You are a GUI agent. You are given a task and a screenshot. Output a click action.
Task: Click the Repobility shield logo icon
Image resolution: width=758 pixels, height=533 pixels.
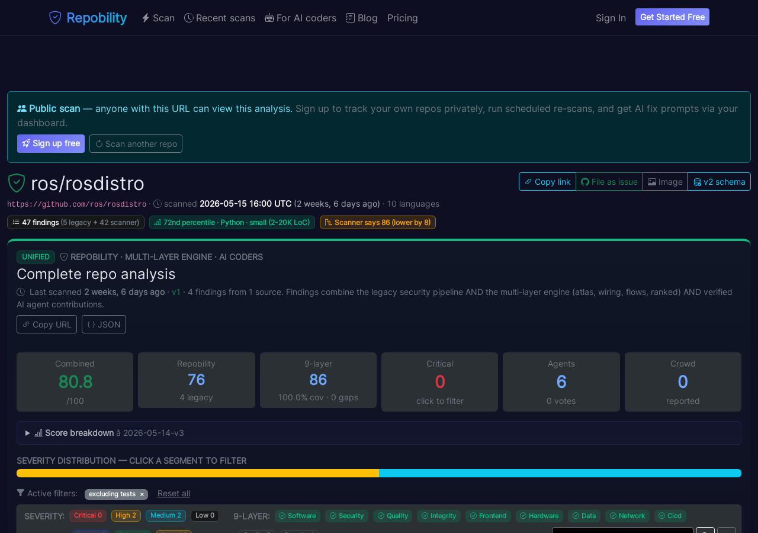pyautogui.click(x=55, y=18)
